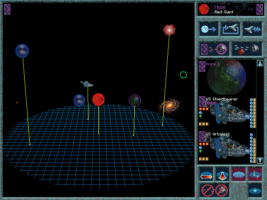Click the purple emblem beside WS Shieldbearer
Viewport: 267px width, 200px height.
[202, 102]
